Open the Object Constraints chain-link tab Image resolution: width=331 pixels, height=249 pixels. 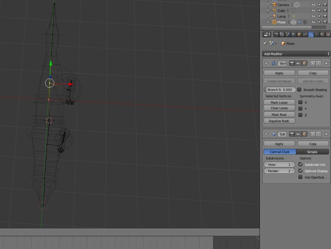click(305, 34)
